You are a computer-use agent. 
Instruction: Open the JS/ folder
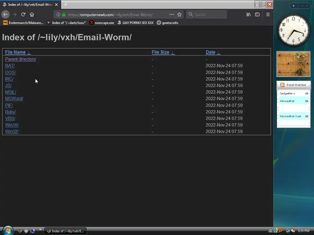(x=8, y=85)
